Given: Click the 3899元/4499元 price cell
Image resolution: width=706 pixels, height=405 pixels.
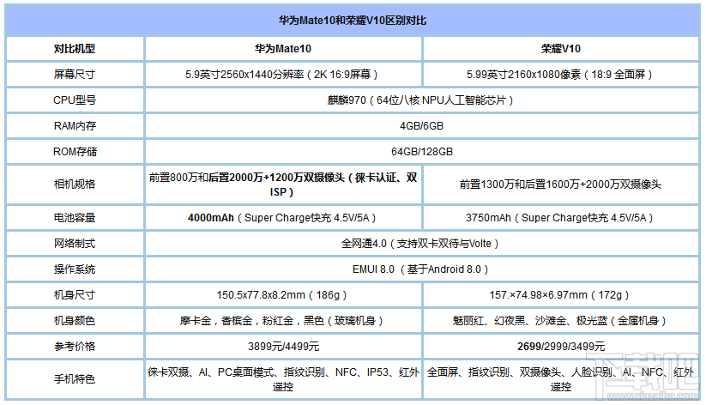Looking at the screenshot, I should click(283, 346).
